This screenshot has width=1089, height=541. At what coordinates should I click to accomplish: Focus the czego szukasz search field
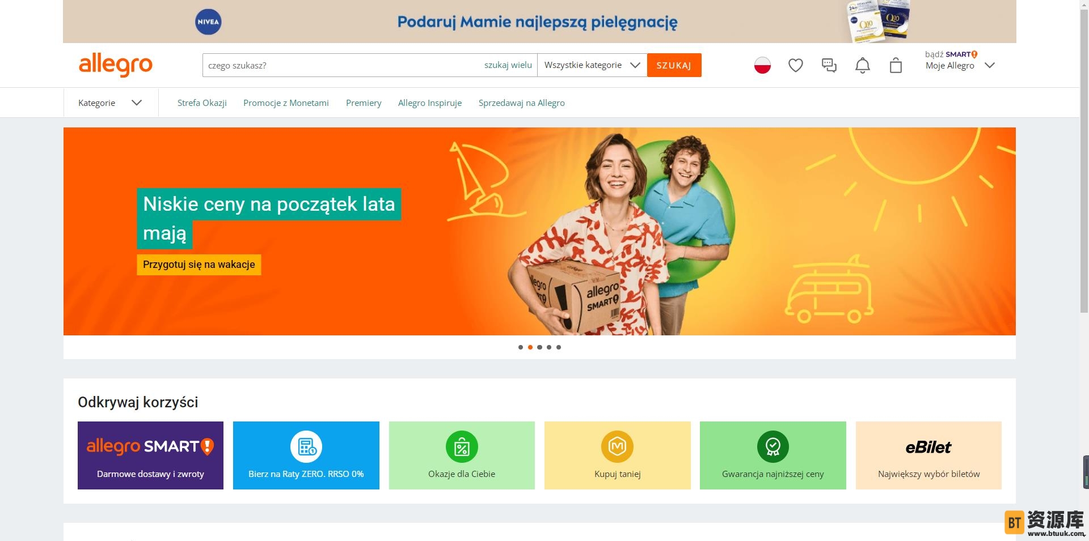[x=340, y=65]
